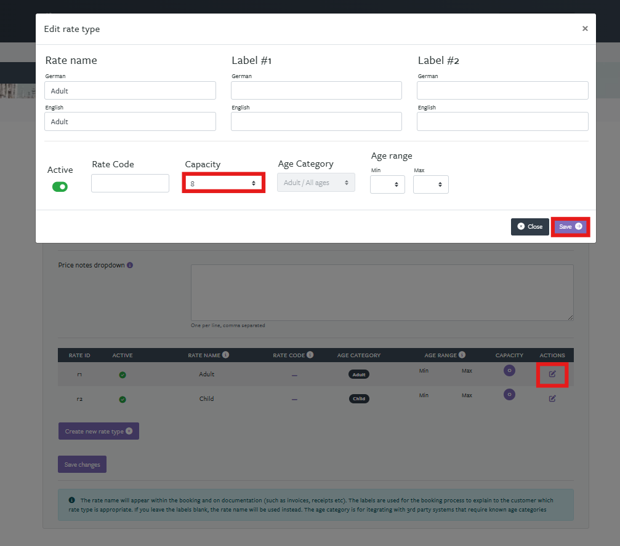This screenshot has width=620, height=546.
Task: Toggle the Active switch off
Action: click(60, 186)
